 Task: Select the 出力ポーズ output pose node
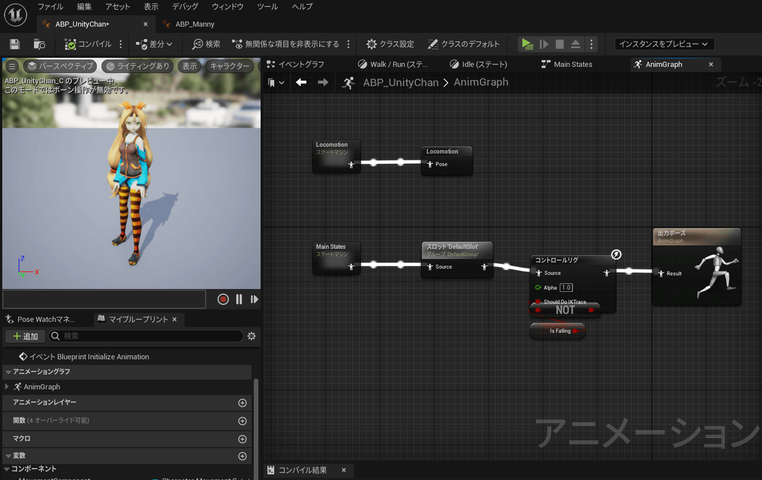(x=697, y=266)
